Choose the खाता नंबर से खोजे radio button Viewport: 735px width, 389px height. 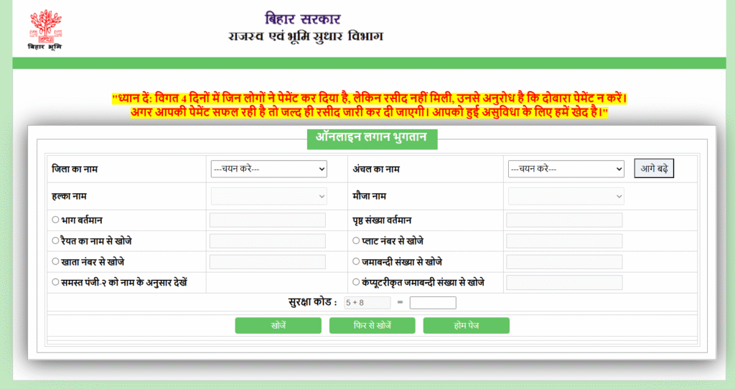click(55, 261)
